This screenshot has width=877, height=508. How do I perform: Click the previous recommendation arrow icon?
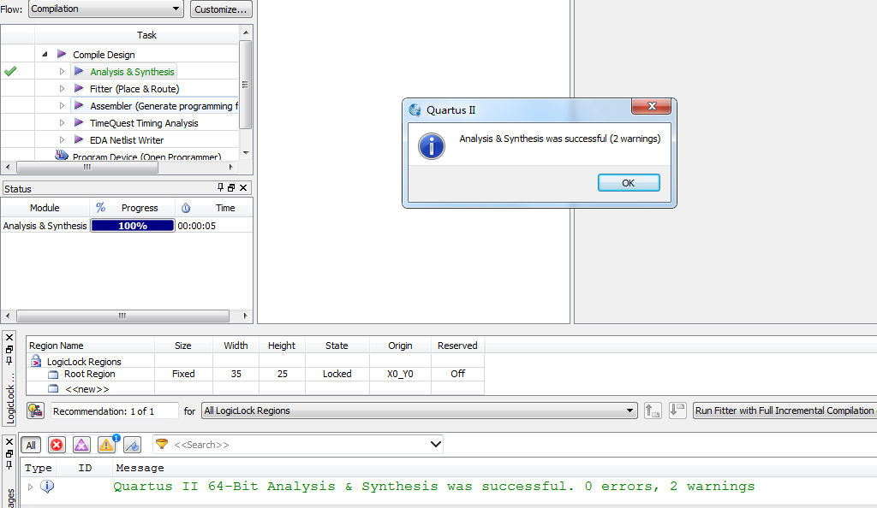pos(653,411)
